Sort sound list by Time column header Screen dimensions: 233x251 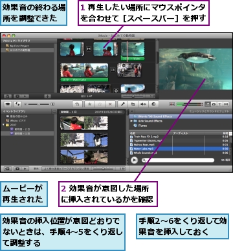[x=216, y=133]
